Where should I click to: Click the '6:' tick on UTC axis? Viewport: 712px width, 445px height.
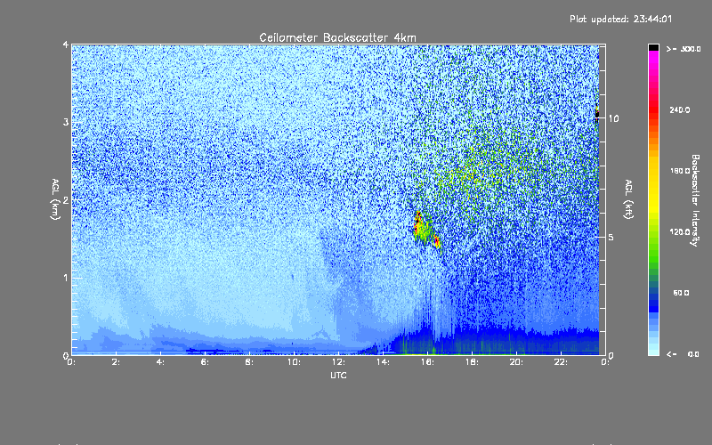pyautogui.click(x=205, y=362)
